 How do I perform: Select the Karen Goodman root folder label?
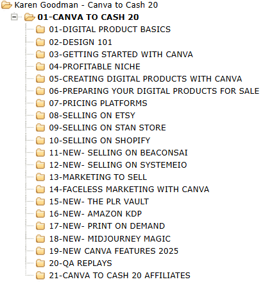[x=86, y=5]
